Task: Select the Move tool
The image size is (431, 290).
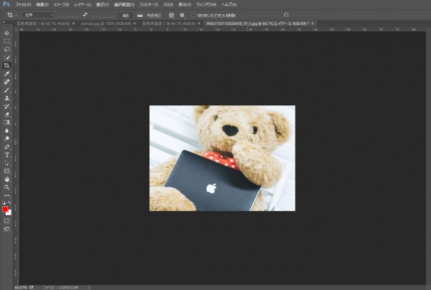Action: 7,33
